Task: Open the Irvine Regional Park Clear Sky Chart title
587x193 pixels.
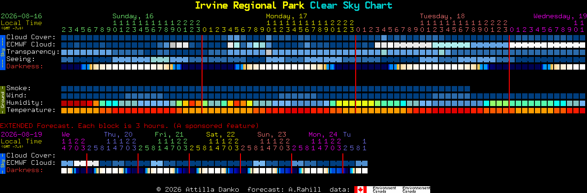Action: tap(293, 5)
